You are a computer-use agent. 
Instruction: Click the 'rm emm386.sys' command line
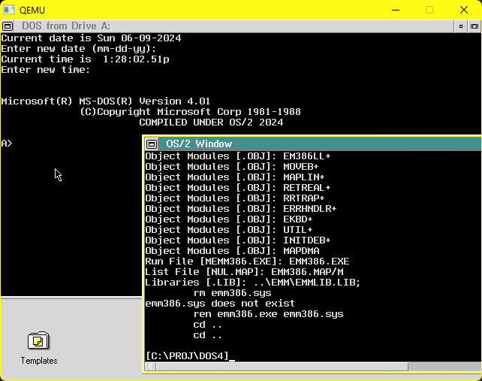pyautogui.click(x=233, y=292)
